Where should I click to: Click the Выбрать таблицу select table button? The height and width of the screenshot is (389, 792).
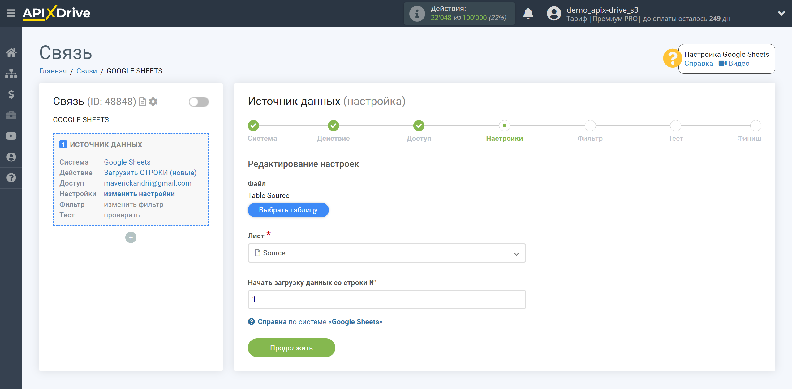pos(288,210)
